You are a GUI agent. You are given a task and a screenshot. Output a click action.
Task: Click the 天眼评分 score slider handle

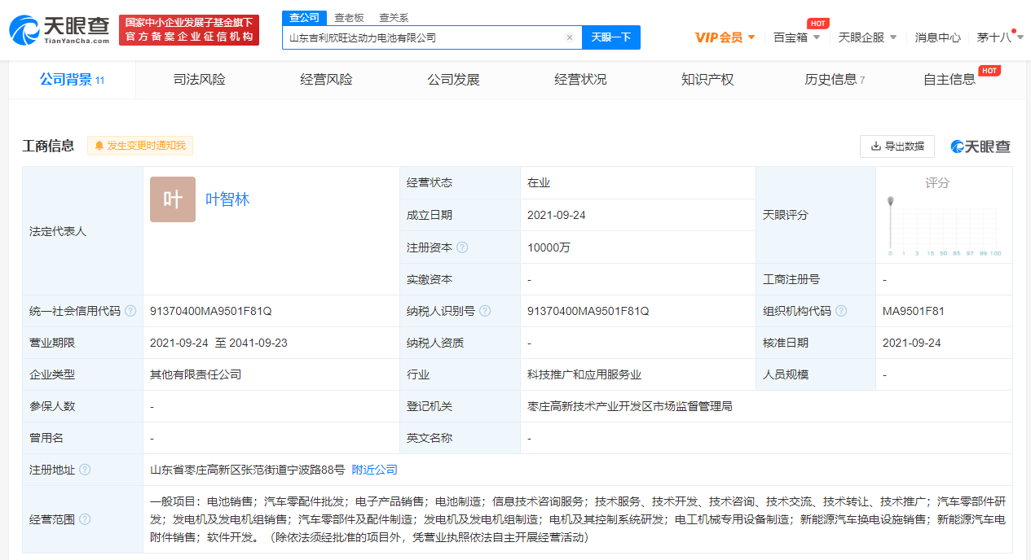pyautogui.click(x=890, y=198)
